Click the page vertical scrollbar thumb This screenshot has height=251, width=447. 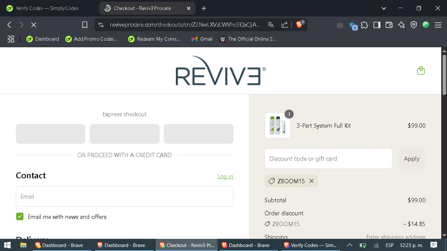[444, 75]
